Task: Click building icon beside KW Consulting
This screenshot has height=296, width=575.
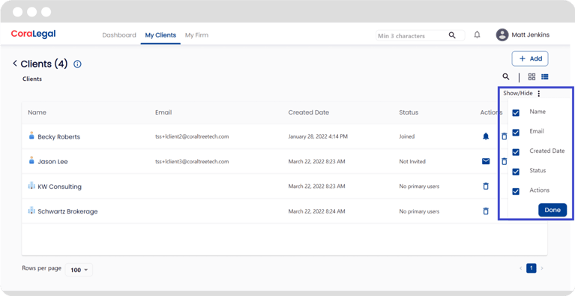Action: pyautogui.click(x=32, y=186)
